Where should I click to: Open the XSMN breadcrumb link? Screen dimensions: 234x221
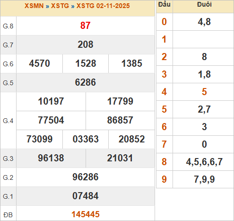pyautogui.click(x=34, y=6)
